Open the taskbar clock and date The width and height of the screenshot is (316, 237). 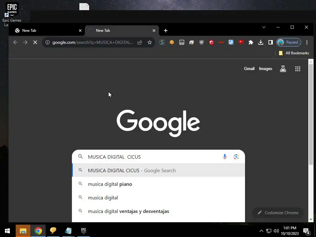pyautogui.click(x=290, y=231)
